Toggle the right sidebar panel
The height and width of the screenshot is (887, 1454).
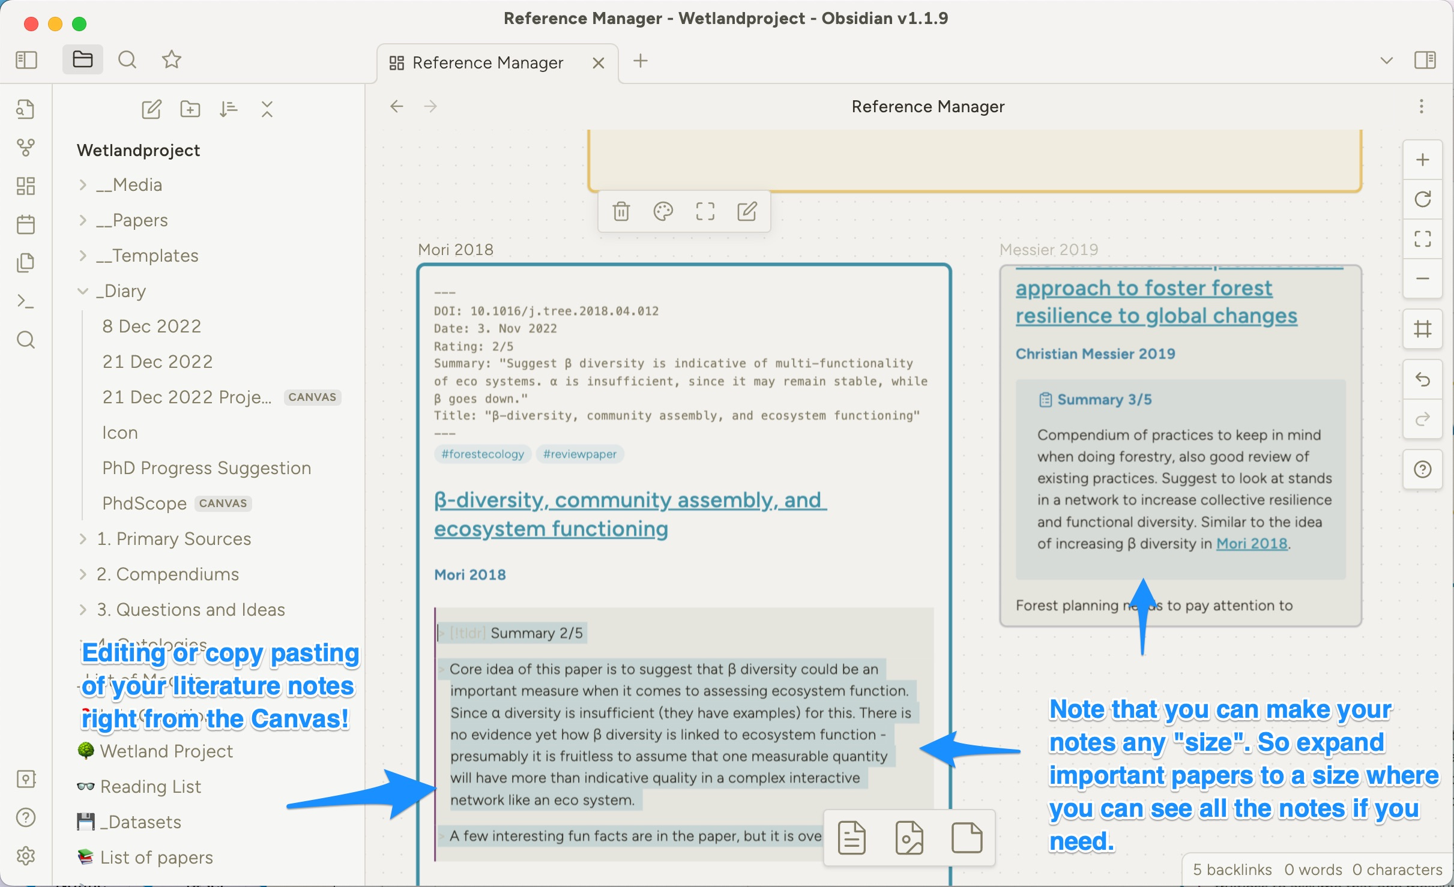[1425, 61]
